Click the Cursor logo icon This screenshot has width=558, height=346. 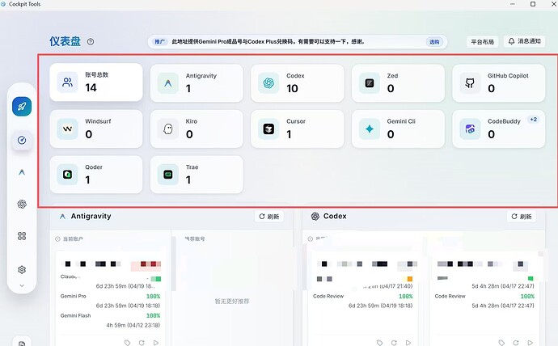coord(268,129)
